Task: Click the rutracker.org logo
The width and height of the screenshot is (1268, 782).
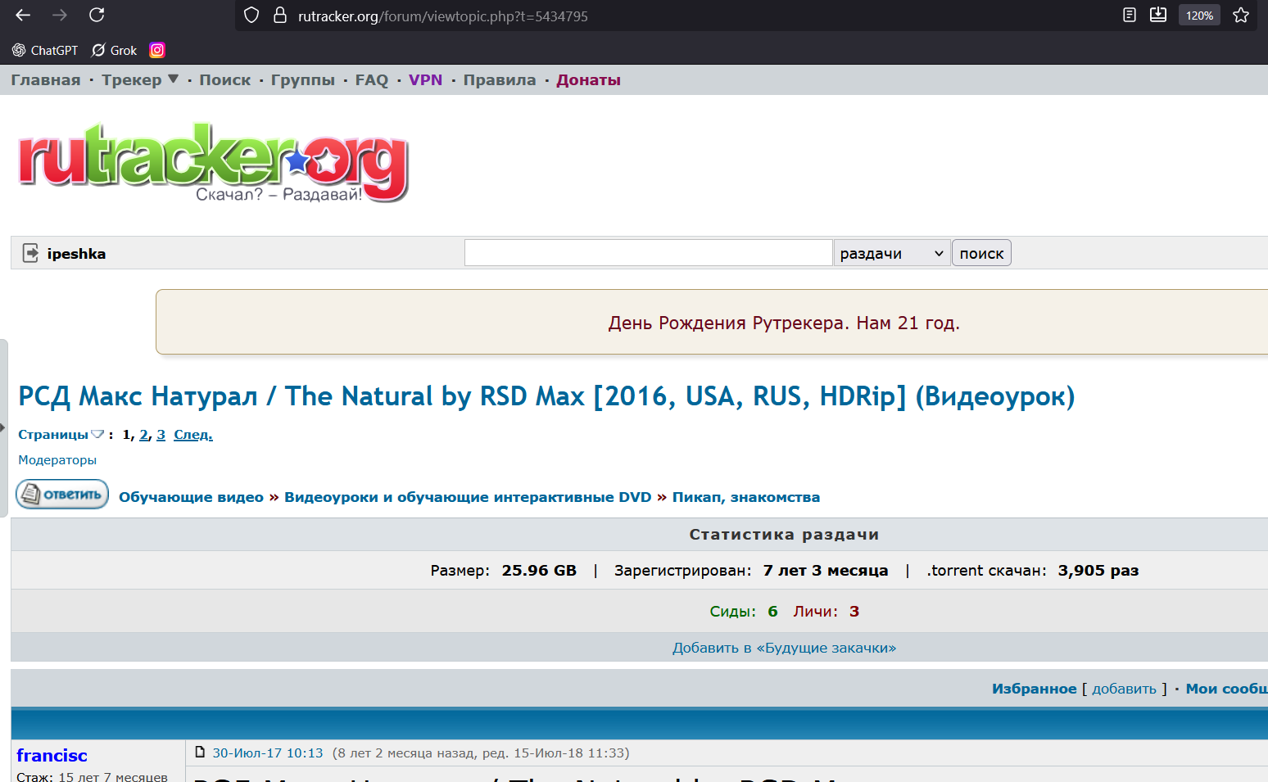Action: (x=214, y=162)
